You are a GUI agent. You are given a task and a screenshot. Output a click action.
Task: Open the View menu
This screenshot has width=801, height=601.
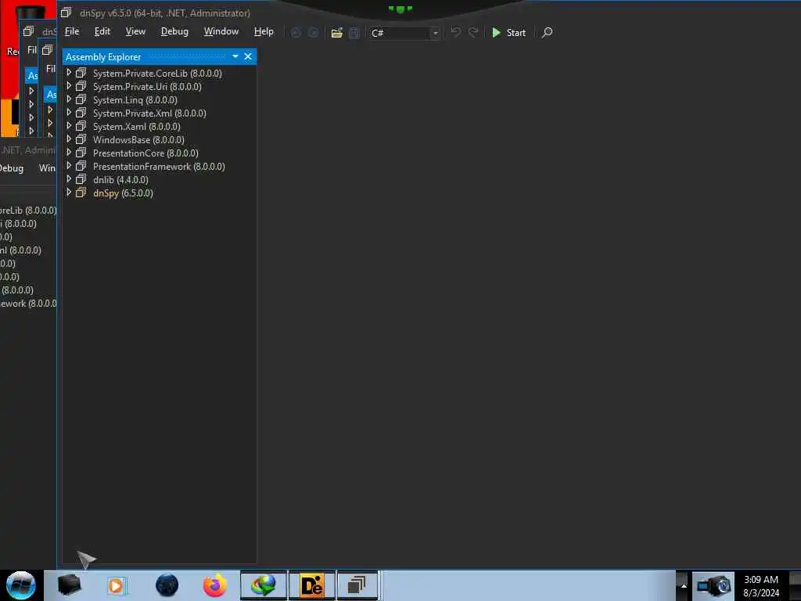click(135, 31)
